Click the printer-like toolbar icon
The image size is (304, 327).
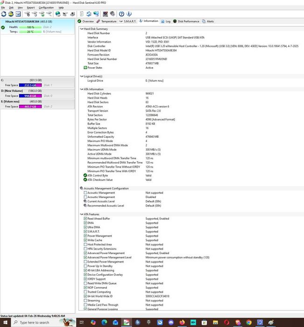[x=72, y=14]
